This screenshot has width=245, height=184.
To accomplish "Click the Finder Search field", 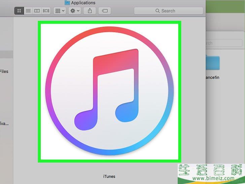I will click(x=169, y=11).
